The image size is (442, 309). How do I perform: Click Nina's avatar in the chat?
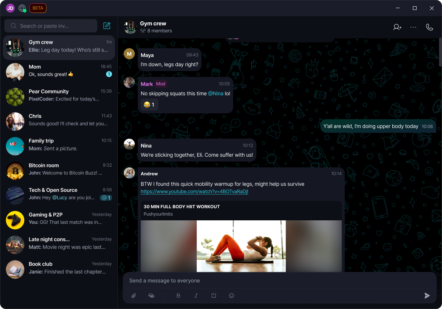click(x=129, y=144)
